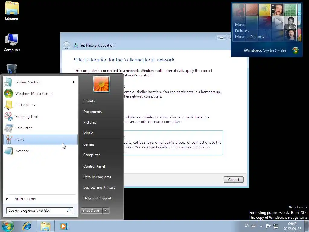Screen dimensions: 309x232
Task: Click the Calculator icon
Action: point(8,128)
